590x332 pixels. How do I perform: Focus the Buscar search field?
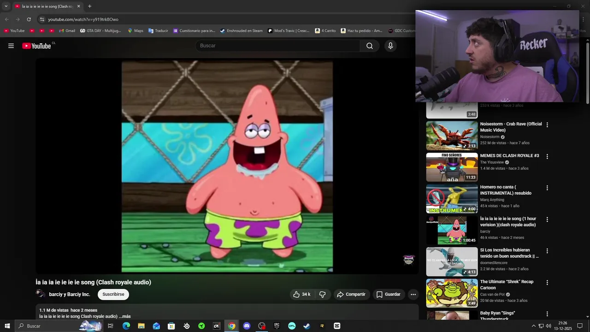[x=278, y=46]
